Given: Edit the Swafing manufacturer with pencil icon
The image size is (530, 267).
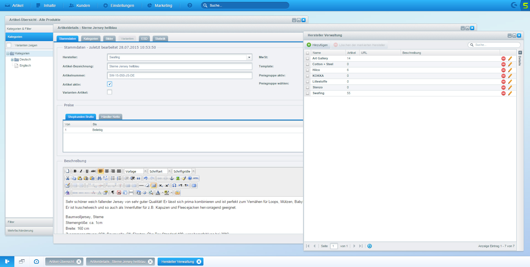Looking at the screenshot, I should tap(510, 93).
